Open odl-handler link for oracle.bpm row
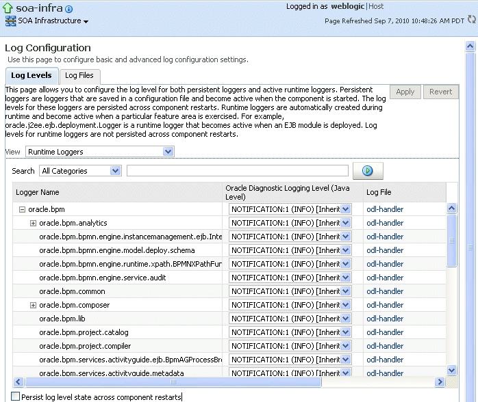478x402 pixels. click(385, 209)
